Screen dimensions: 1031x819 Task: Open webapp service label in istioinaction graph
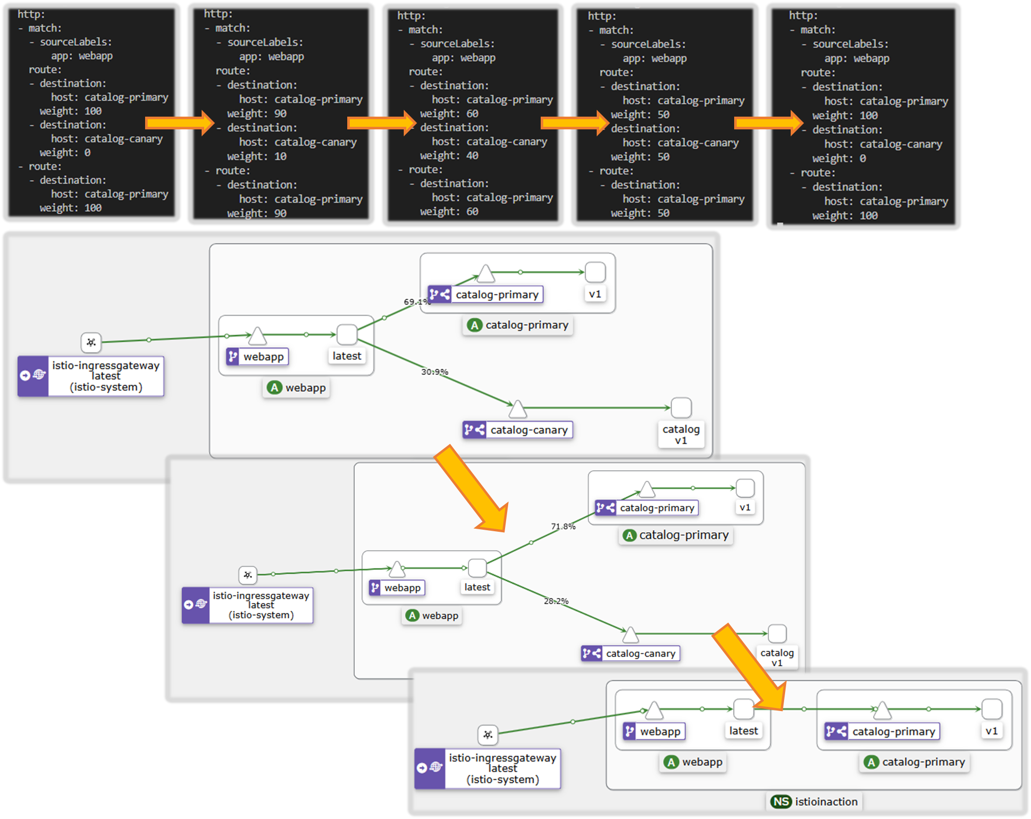coord(654,731)
